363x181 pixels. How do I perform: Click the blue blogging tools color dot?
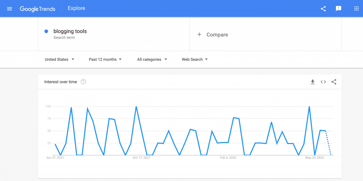click(x=46, y=32)
